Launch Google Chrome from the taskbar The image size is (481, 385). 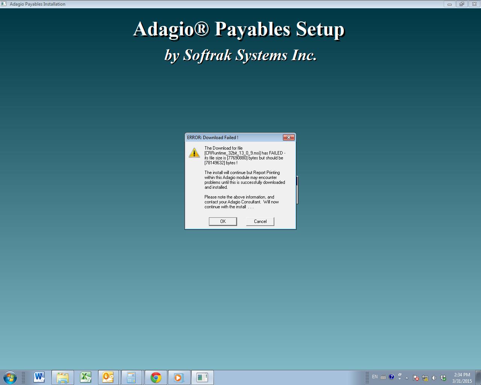pyautogui.click(x=156, y=377)
